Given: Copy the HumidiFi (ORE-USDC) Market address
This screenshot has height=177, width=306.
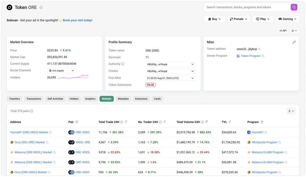Looking at the screenshot, I should (x=51, y=133).
